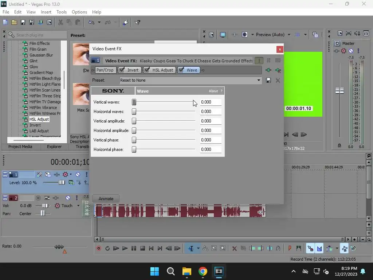
Task: Toggle the Wave effect checkbox
Action: click(181, 70)
